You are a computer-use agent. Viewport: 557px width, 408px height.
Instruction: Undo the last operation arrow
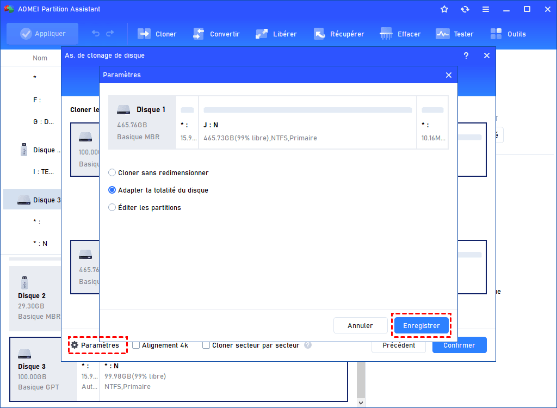[96, 33]
